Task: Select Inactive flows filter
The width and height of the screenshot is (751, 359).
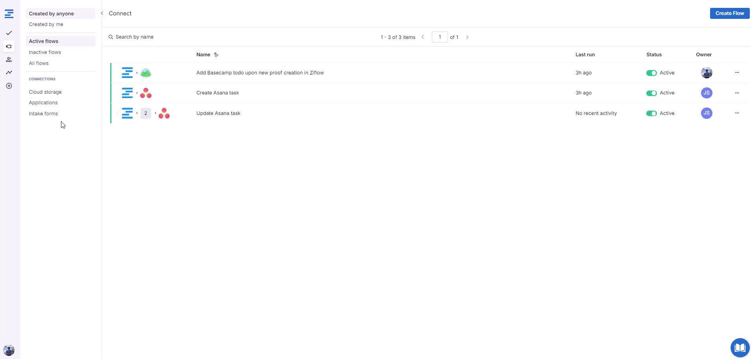Action: pos(45,52)
